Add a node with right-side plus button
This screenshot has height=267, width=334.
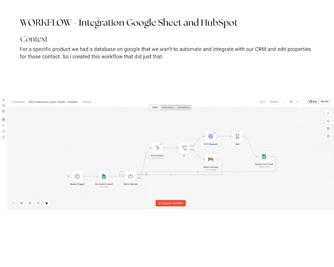pyautogui.click(x=328, y=113)
